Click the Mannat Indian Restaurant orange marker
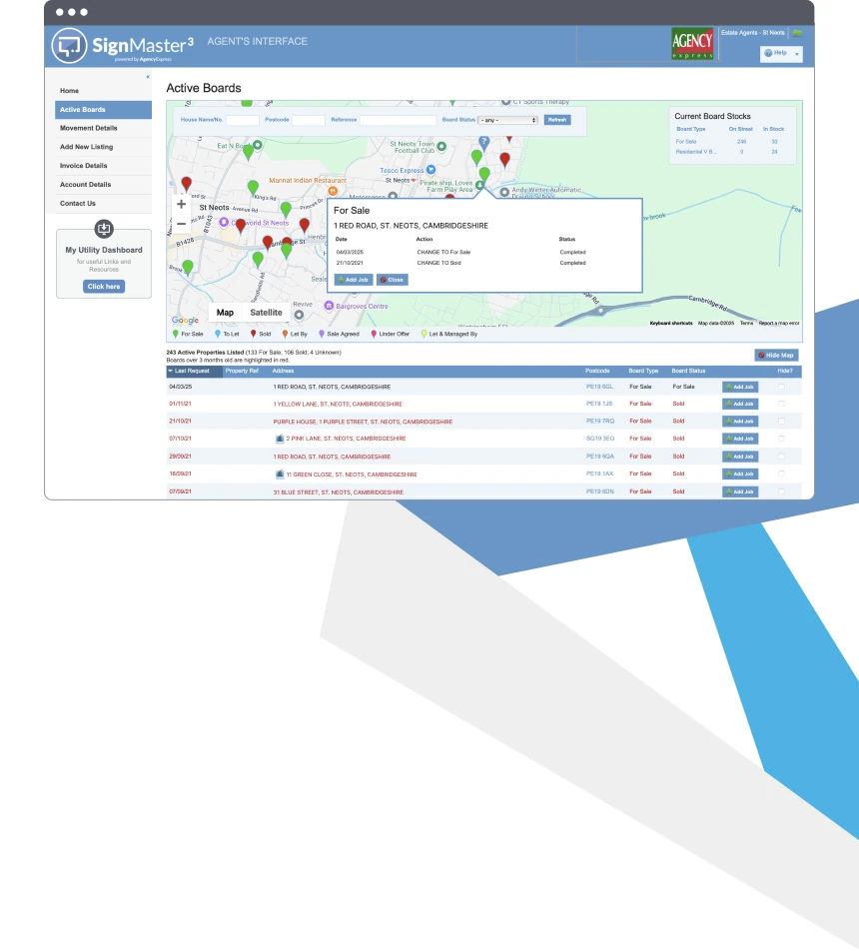The image size is (859, 951). pyautogui.click(x=333, y=191)
